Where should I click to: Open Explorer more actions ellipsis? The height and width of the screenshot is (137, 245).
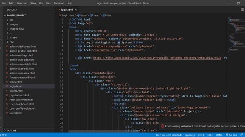click(50, 10)
